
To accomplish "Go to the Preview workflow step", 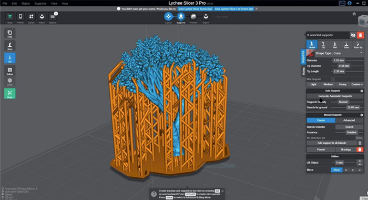I will pyautogui.click(x=193, y=16).
